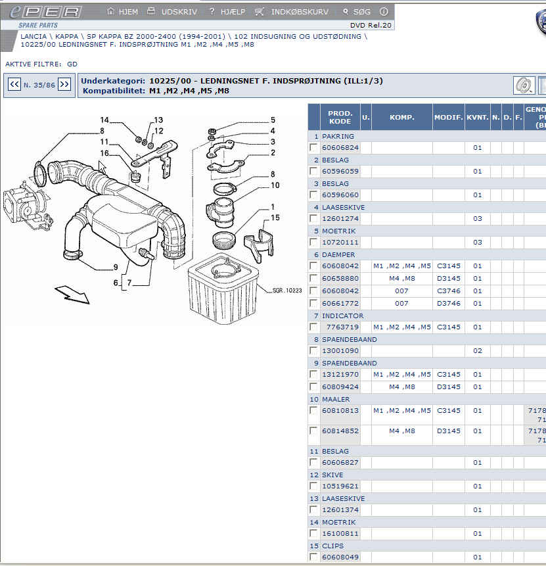Click MODIF. column header
The width and height of the screenshot is (546, 566).
point(449,117)
